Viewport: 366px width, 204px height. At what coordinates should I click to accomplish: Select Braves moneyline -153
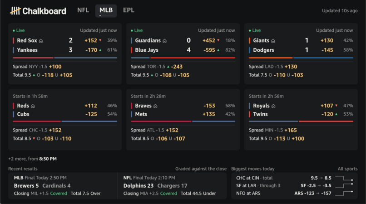209,106
